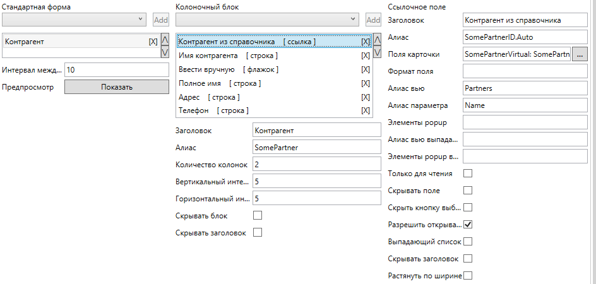Remove the 'Ввести вручную' field via [X]

[366, 69]
